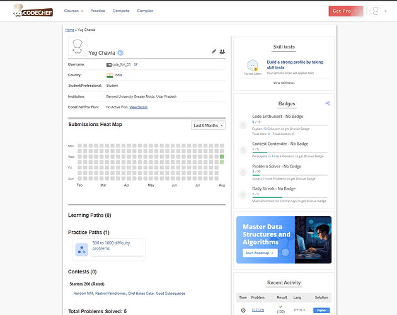Open the Restrict Palindromes problem
Screen dimensions: 397x315
pos(110,293)
